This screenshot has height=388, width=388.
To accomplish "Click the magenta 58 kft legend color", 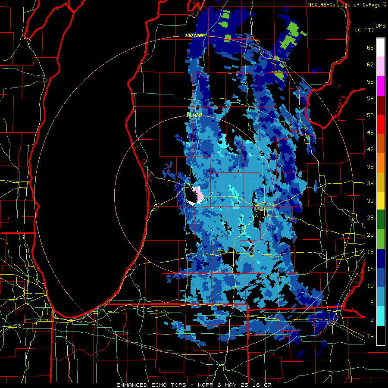I will click(381, 86).
